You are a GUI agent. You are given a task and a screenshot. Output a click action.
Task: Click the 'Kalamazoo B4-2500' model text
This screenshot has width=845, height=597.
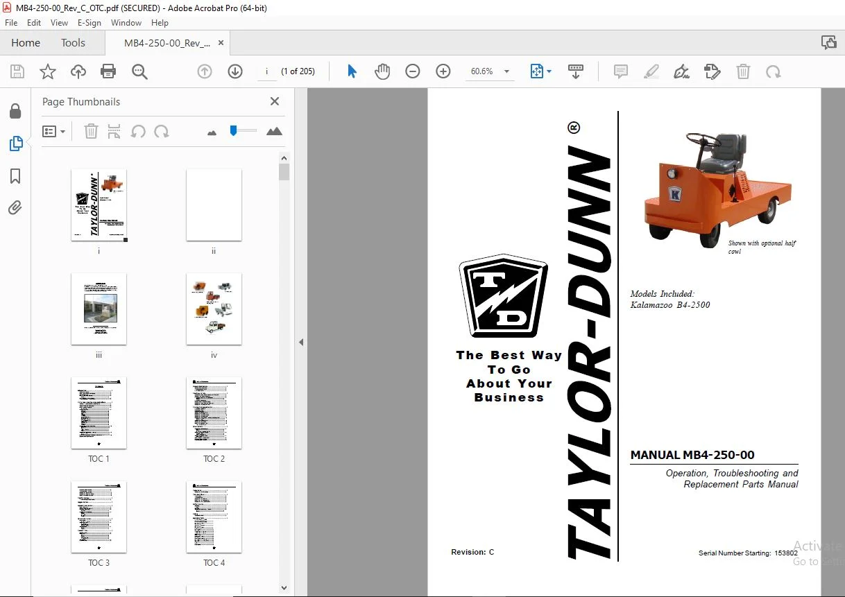(x=670, y=305)
